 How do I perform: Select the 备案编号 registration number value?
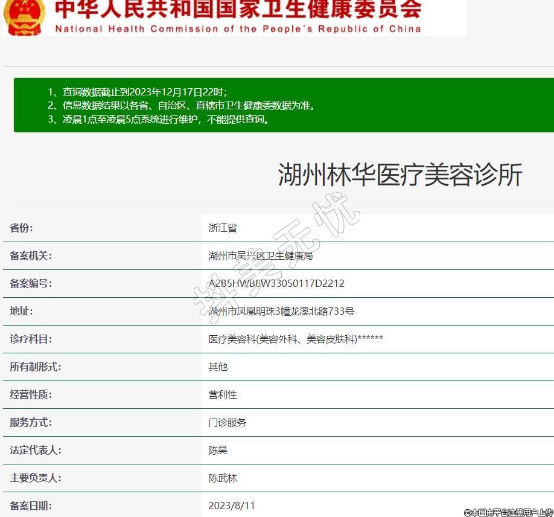click(x=276, y=283)
